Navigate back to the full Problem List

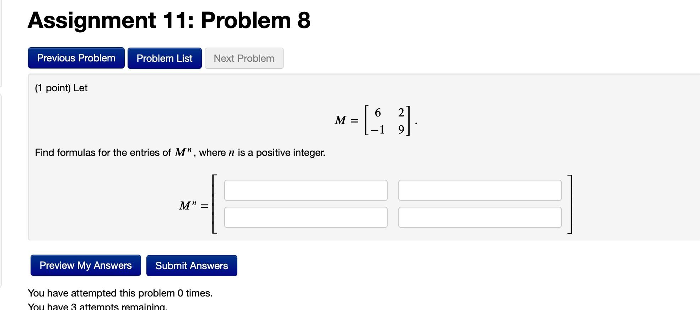pyautogui.click(x=164, y=58)
